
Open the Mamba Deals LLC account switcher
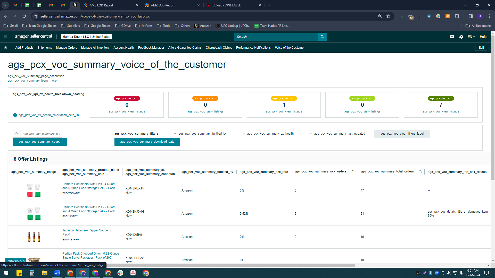86,37
